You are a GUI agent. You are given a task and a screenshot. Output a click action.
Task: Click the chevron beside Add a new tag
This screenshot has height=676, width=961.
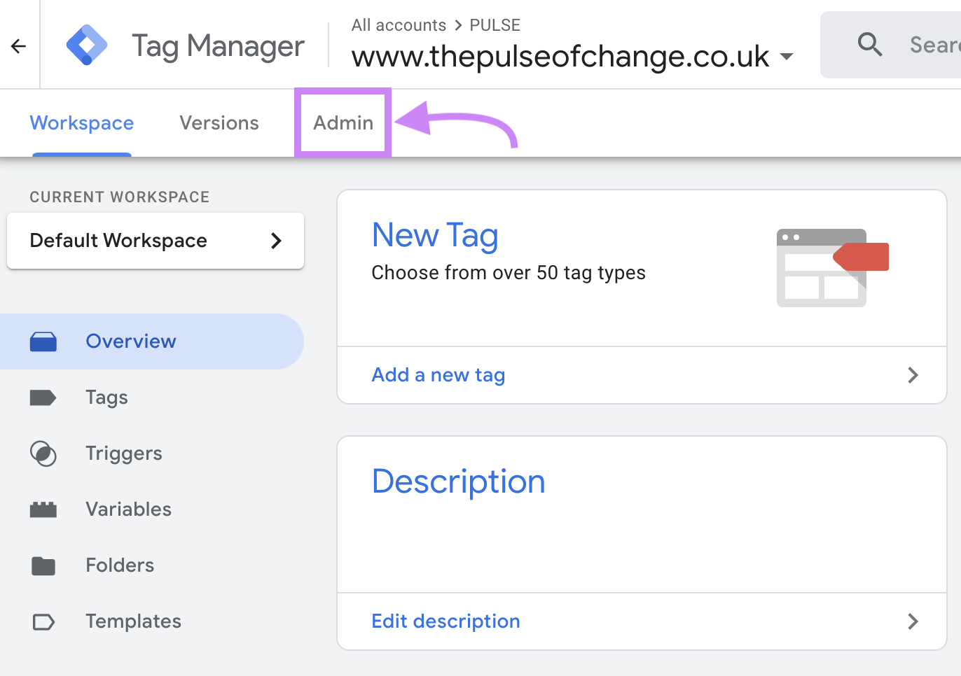pos(913,375)
